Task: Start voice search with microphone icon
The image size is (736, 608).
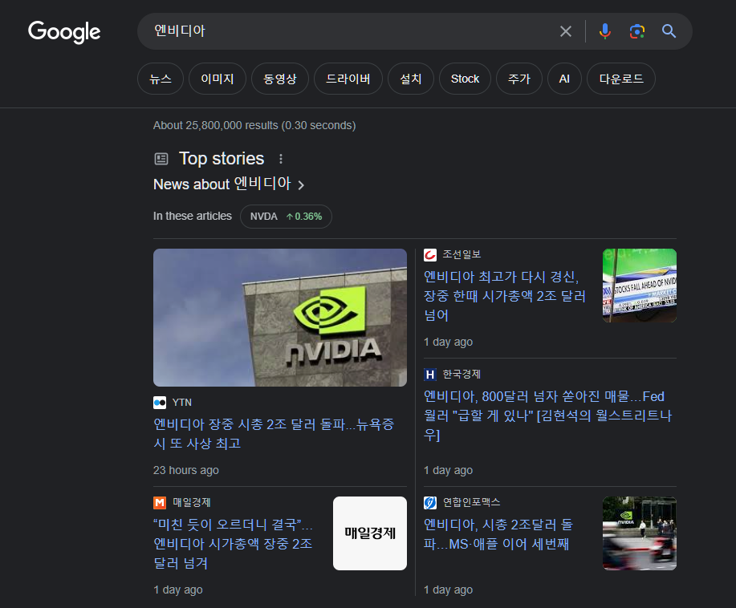Action: click(x=605, y=31)
